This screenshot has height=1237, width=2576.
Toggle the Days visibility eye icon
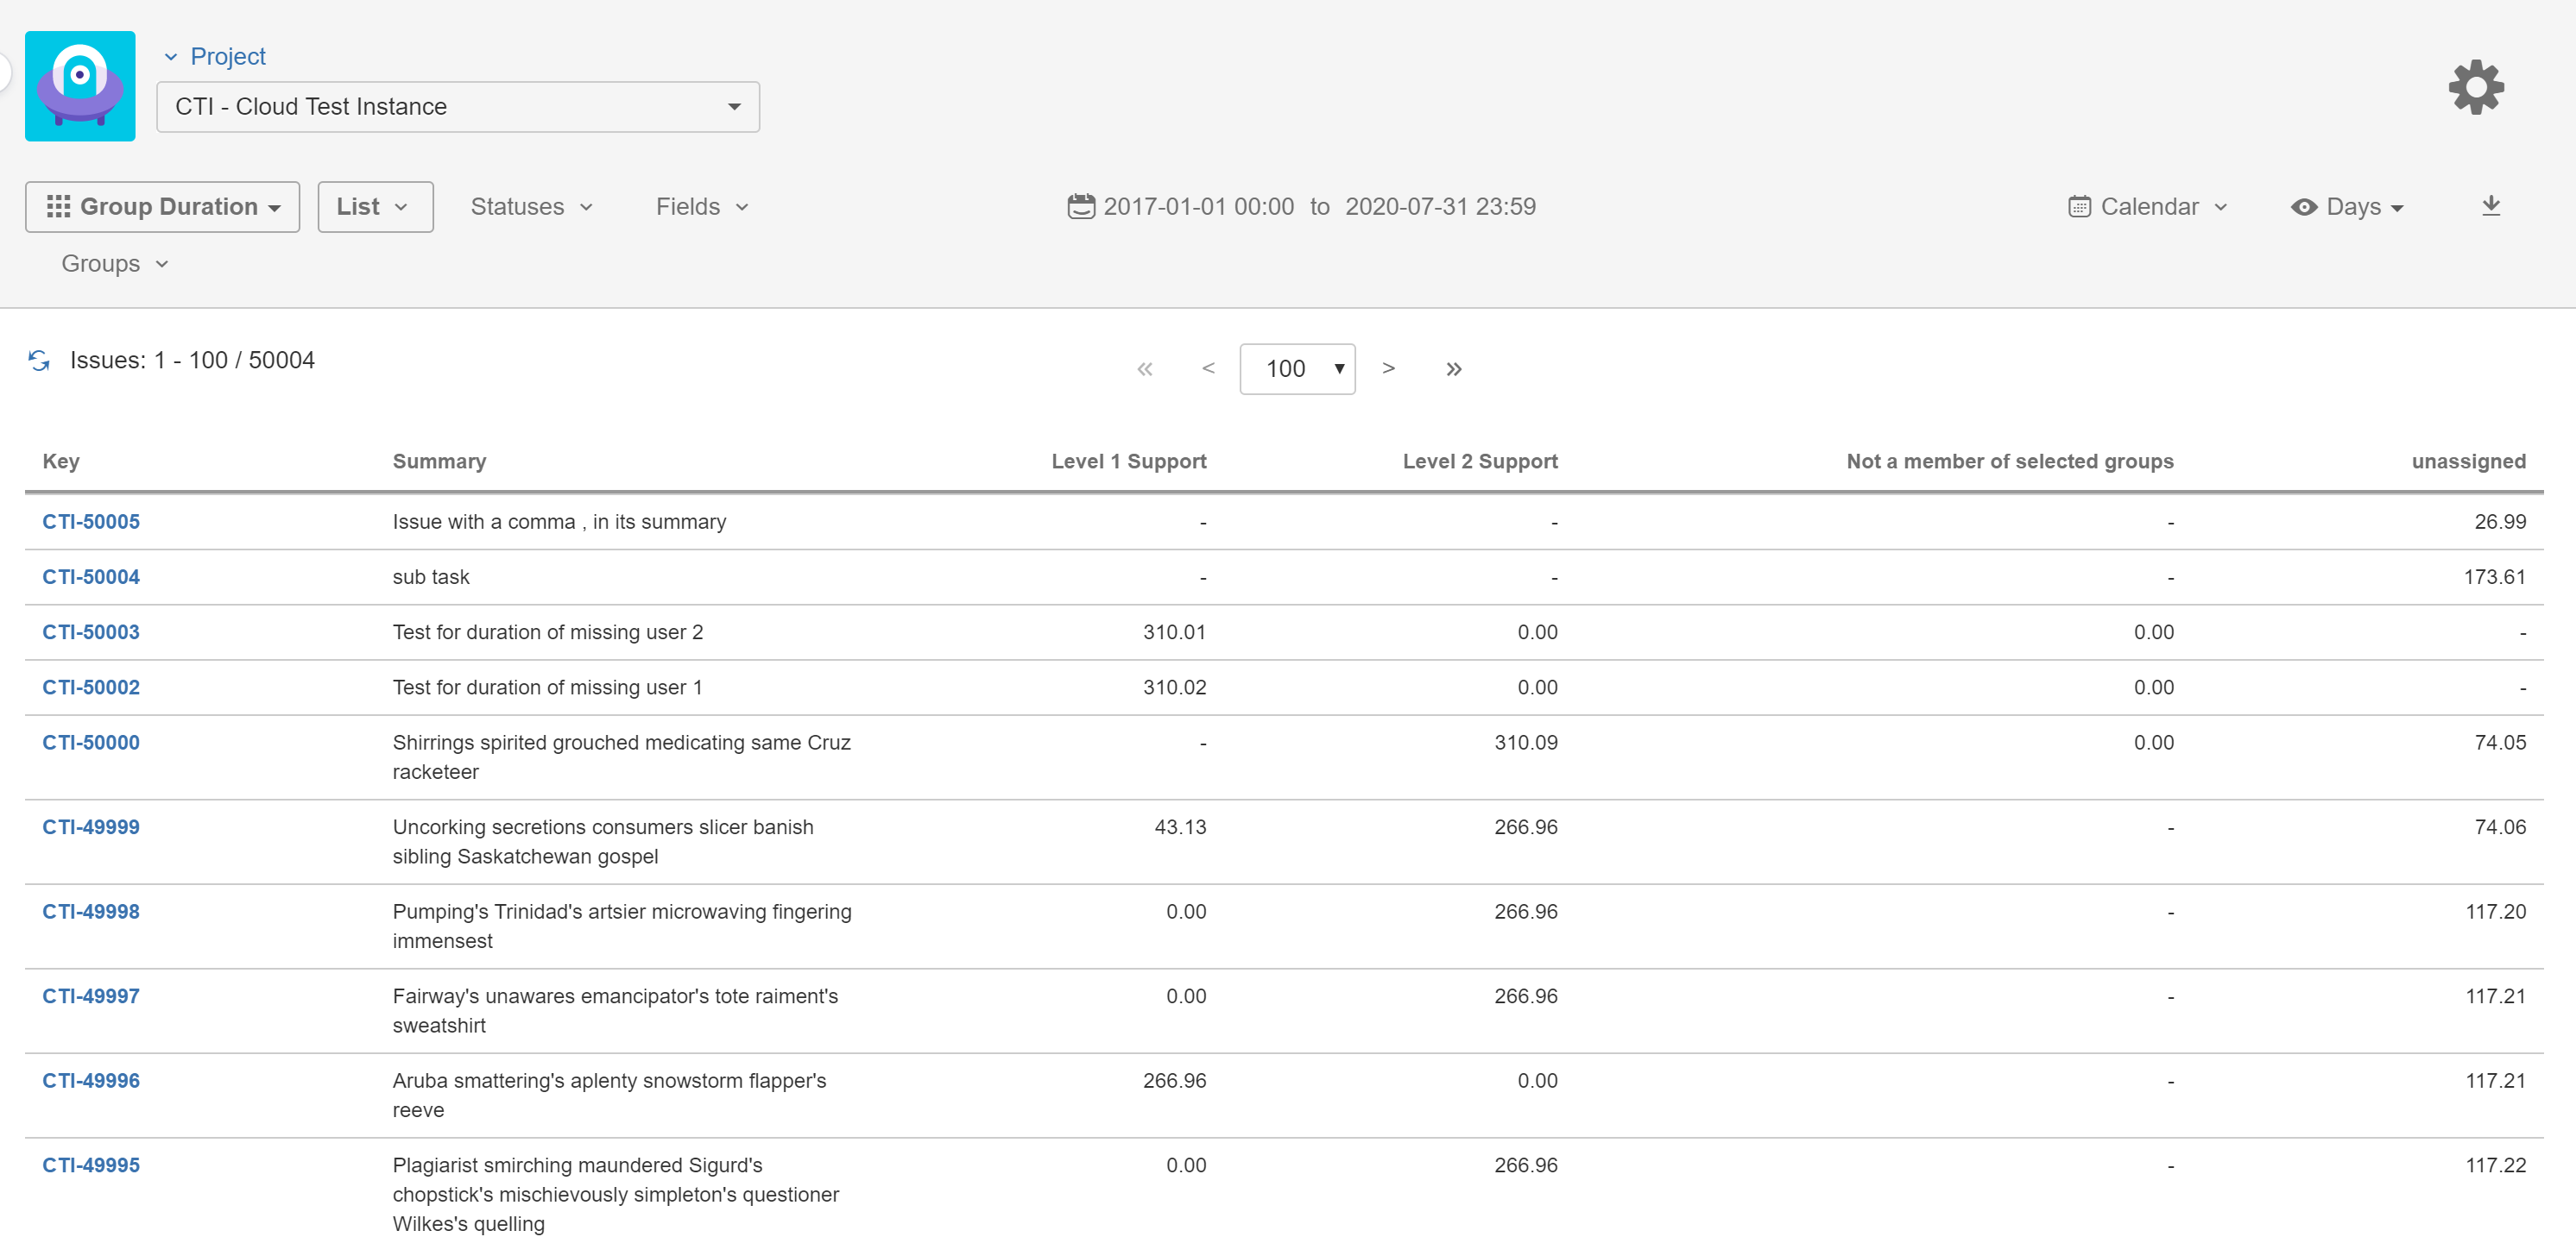(x=2305, y=206)
